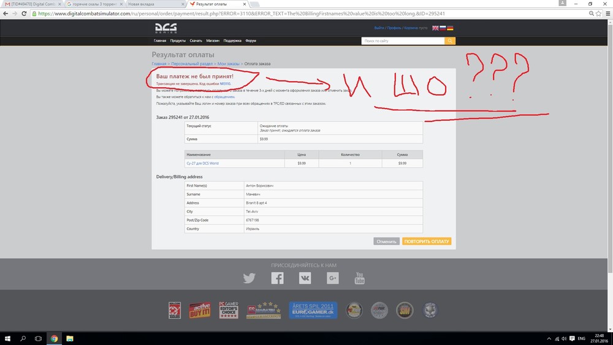Screen dimensions: 613x345
Task: Open volume control in system tray
Action: coord(564,339)
